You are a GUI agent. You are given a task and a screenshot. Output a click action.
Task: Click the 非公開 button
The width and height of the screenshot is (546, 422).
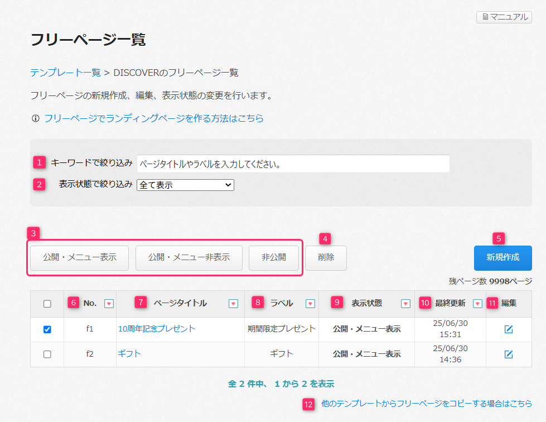pos(273,258)
